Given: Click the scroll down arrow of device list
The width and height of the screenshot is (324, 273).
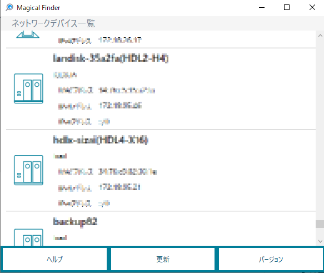Looking at the screenshot, I should pyautogui.click(x=320, y=241).
